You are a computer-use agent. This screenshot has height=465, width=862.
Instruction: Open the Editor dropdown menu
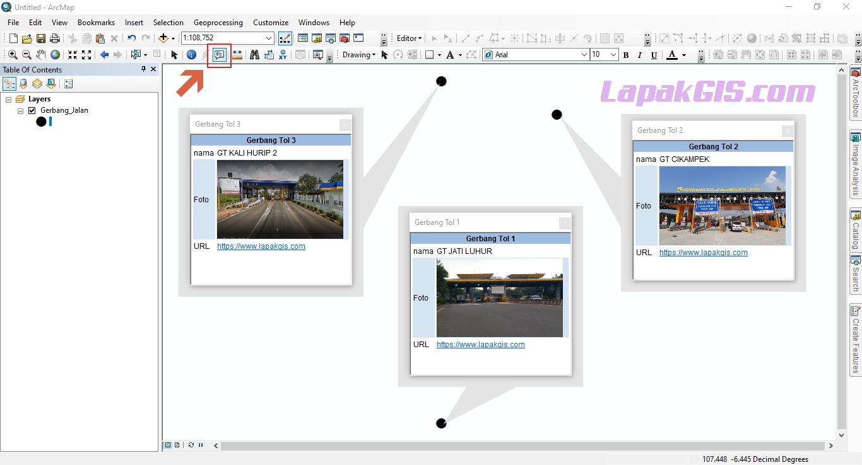coord(408,38)
